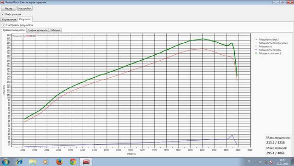Click the purple-line legend entry Мощность потерь
The height and width of the screenshot is (166, 294).
270,50
